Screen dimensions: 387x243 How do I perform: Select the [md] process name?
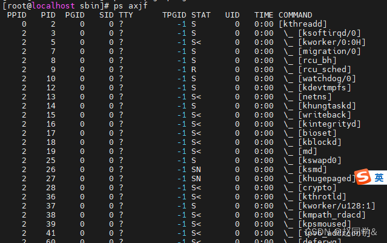[x=308, y=151]
